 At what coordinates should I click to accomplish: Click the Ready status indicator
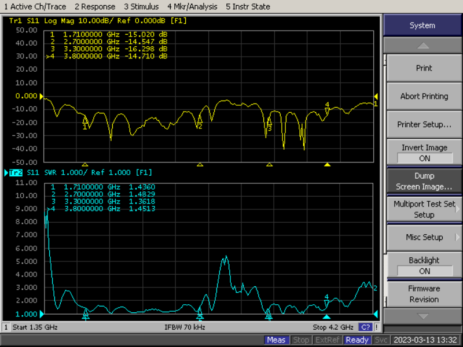tap(357, 340)
